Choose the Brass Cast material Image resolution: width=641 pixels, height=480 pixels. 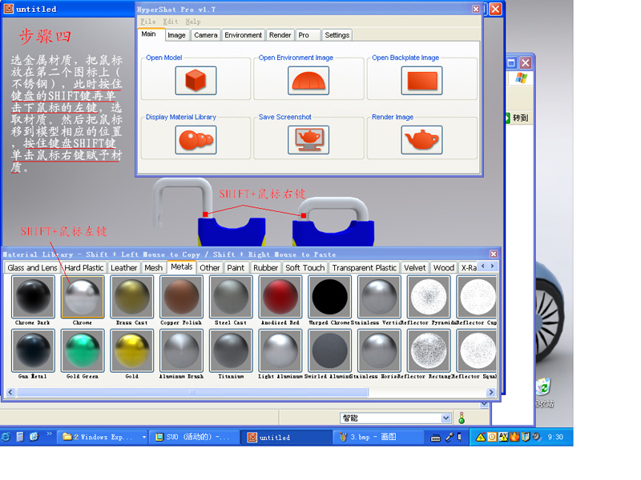[x=132, y=297]
